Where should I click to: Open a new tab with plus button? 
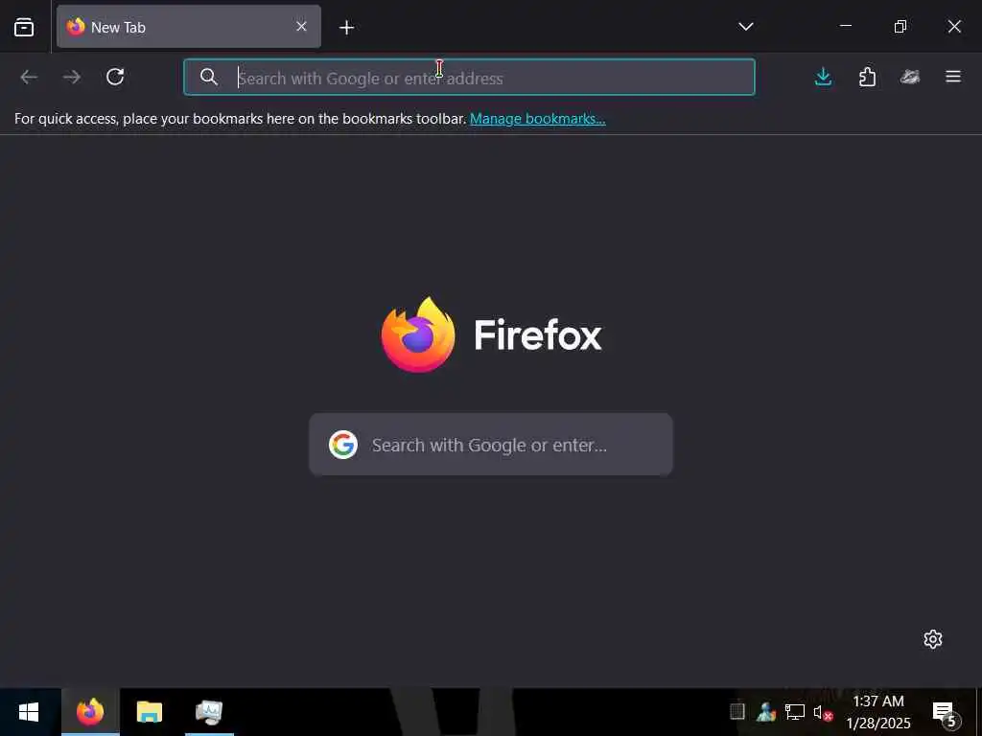pyautogui.click(x=346, y=27)
